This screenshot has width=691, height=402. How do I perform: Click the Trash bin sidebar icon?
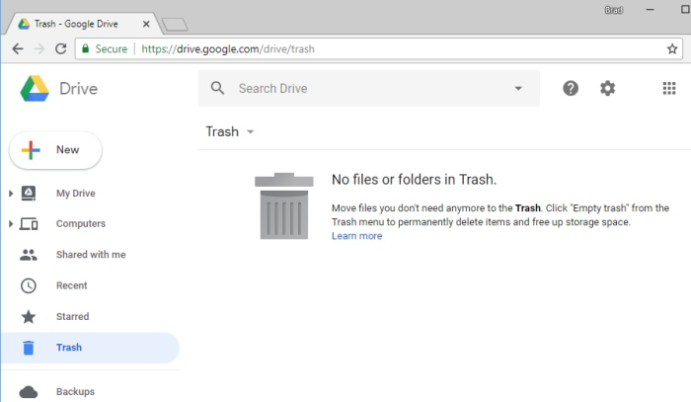click(29, 348)
